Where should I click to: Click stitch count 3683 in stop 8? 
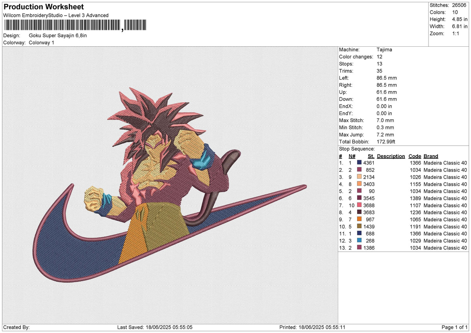[369, 212]
